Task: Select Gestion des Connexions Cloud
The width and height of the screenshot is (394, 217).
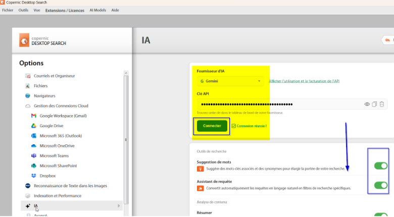Action: tap(61, 106)
